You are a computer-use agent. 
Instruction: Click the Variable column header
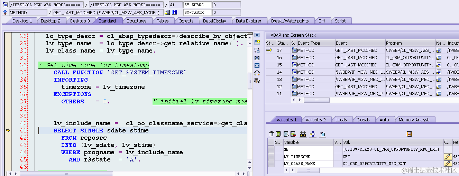coord(308,142)
